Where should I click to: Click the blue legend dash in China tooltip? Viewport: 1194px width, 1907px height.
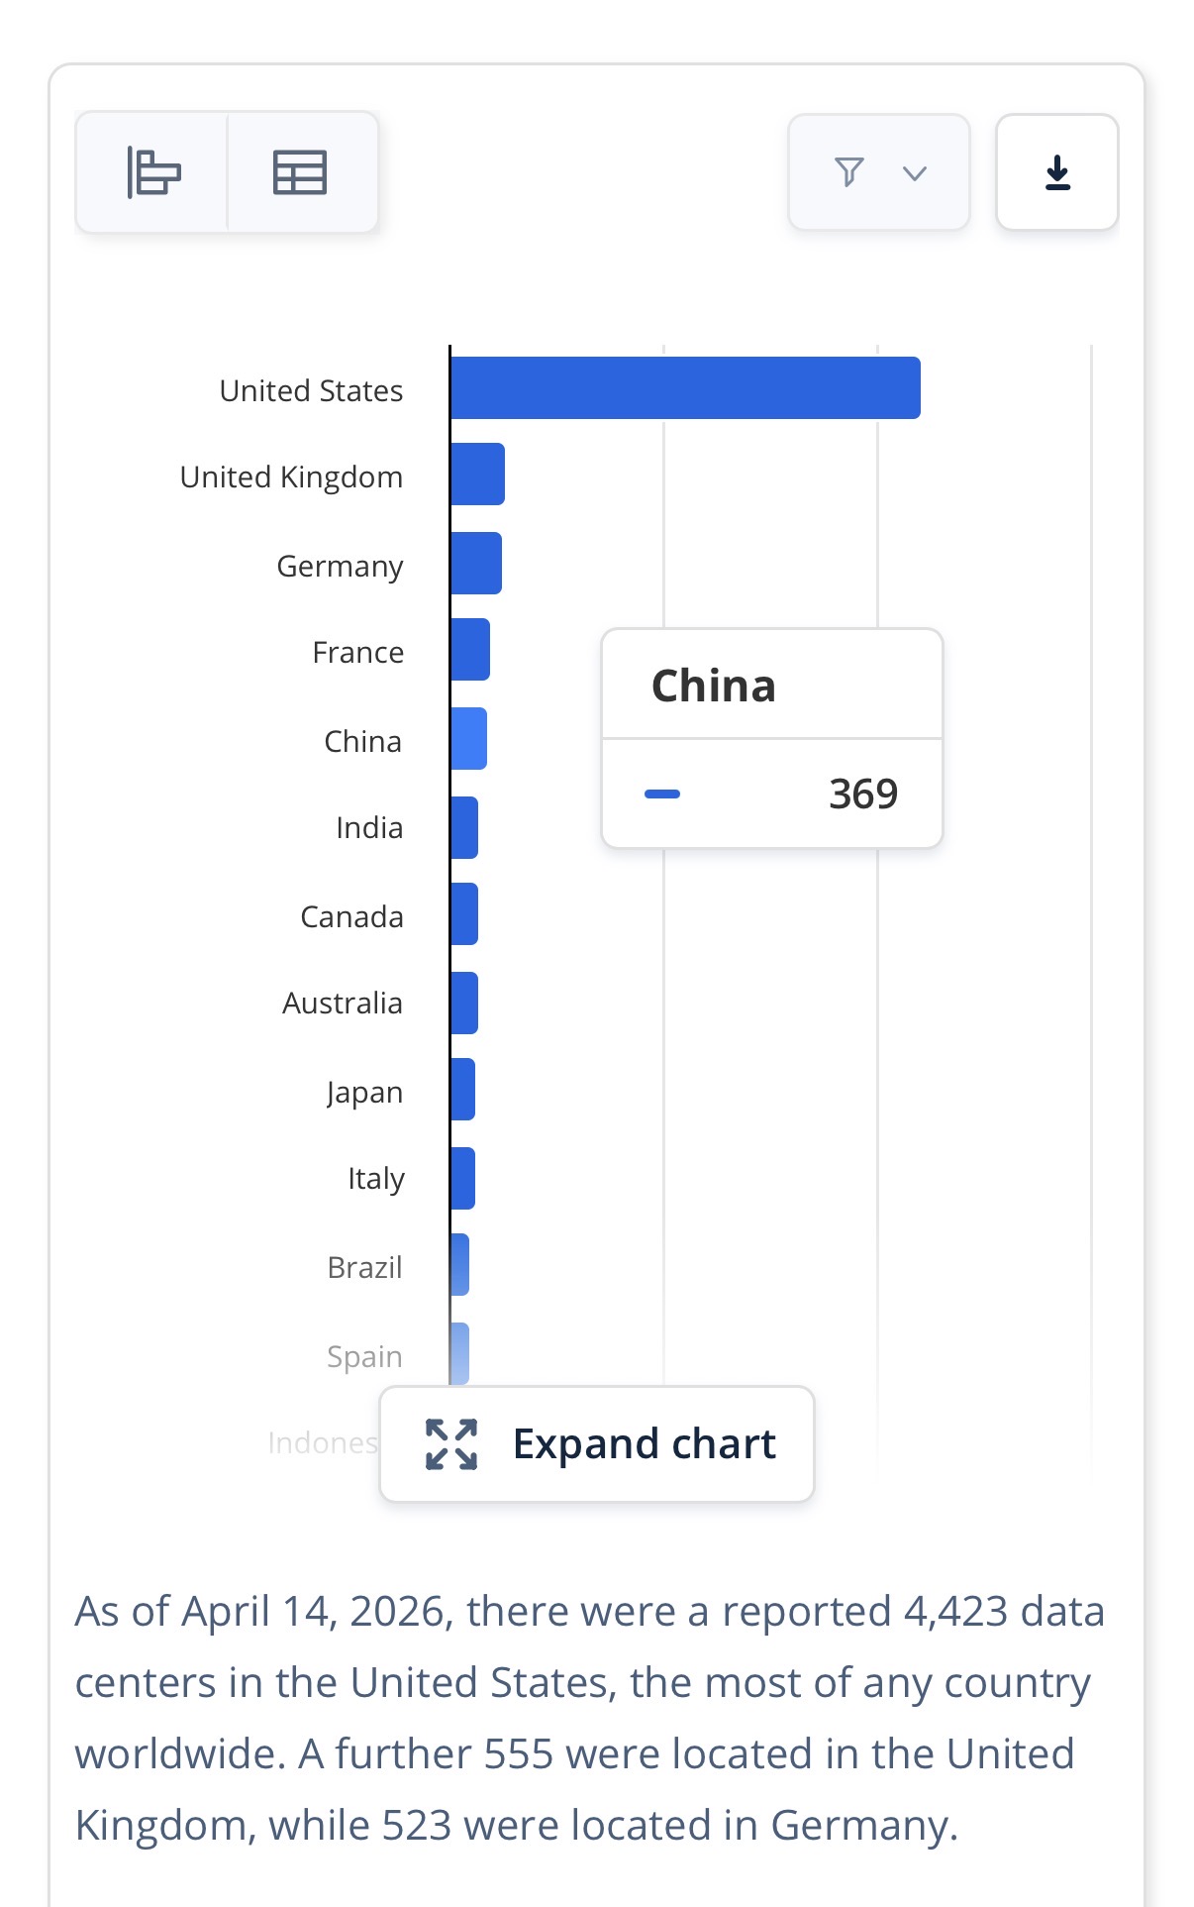(662, 794)
